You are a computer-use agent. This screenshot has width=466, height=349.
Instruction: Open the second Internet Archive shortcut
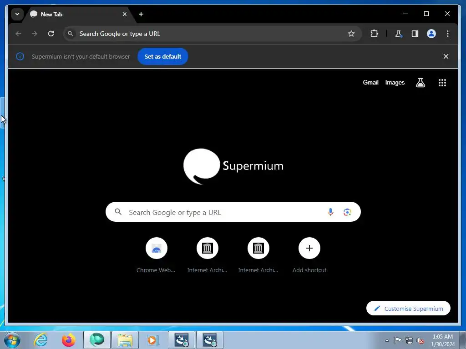pyautogui.click(x=258, y=255)
